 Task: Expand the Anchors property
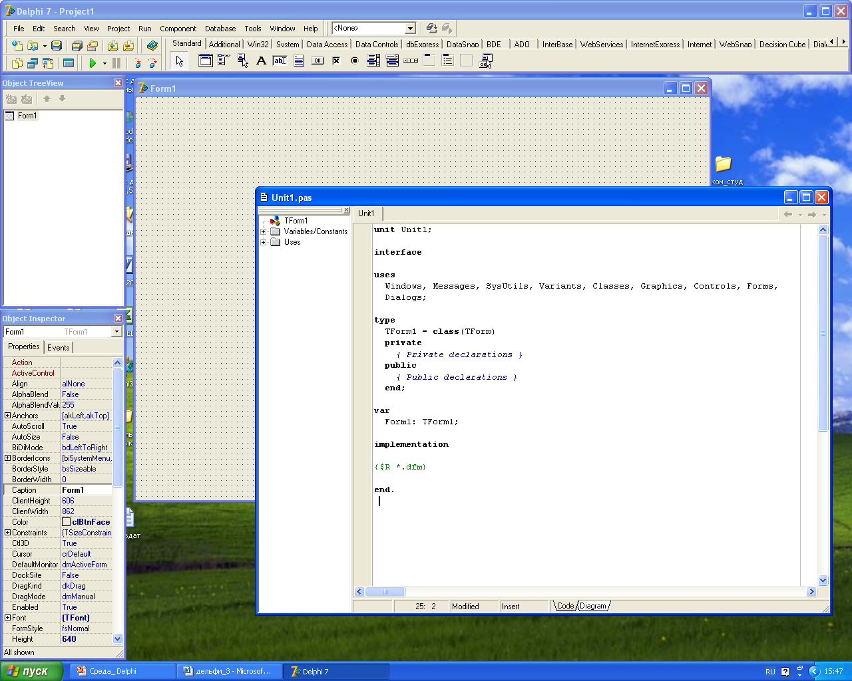[x=7, y=416]
